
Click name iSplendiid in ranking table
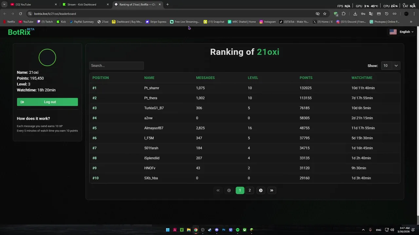(x=152, y=158)
